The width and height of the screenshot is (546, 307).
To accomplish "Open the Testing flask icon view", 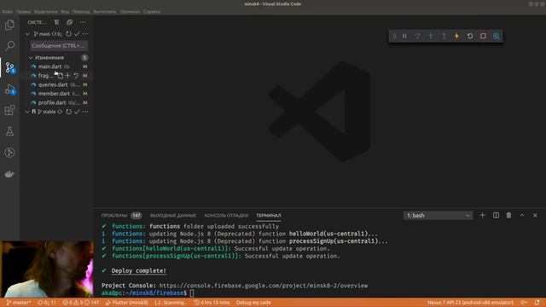I will click(x=9, y=131).
